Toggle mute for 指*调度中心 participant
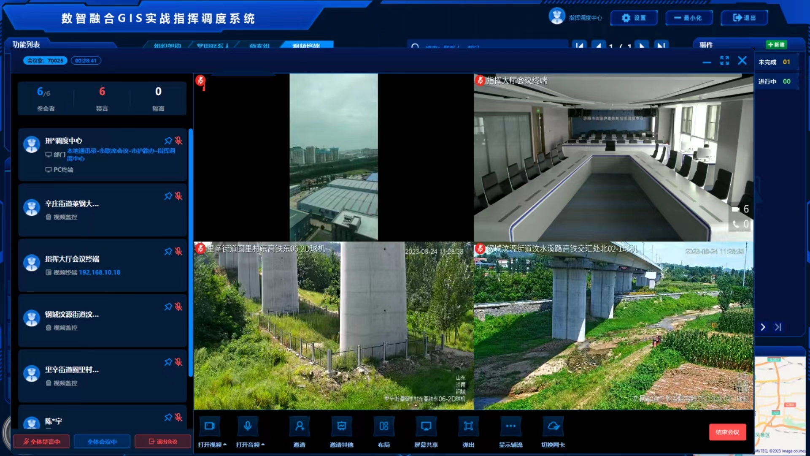Screen dimensions: 810x456 [178, 141]
